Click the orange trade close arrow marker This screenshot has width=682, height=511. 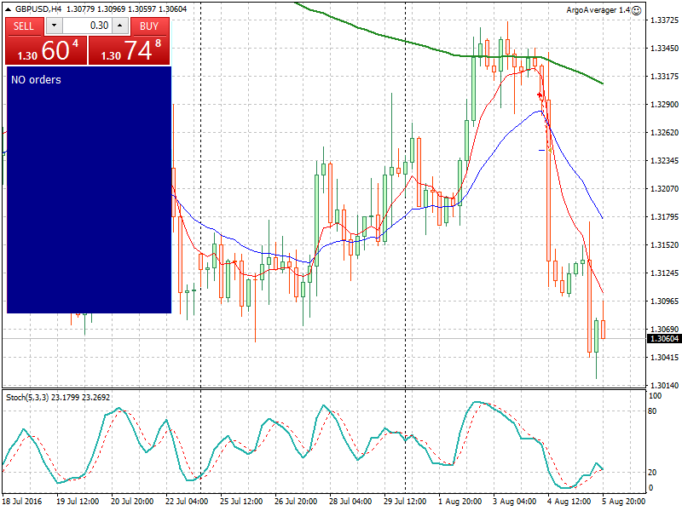coord(549,151)
